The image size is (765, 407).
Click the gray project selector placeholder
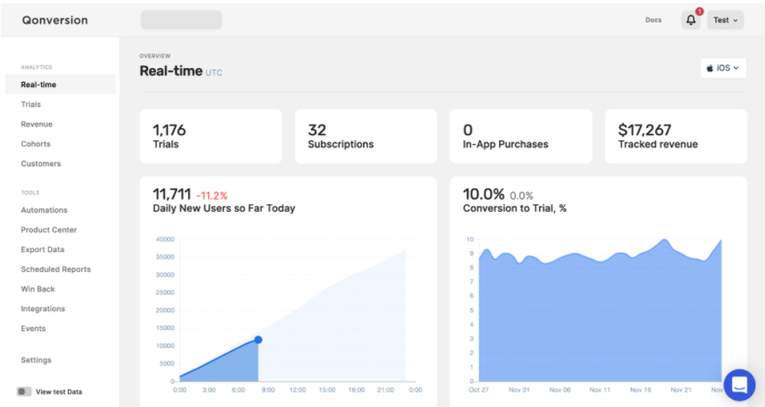coord(181,20)
